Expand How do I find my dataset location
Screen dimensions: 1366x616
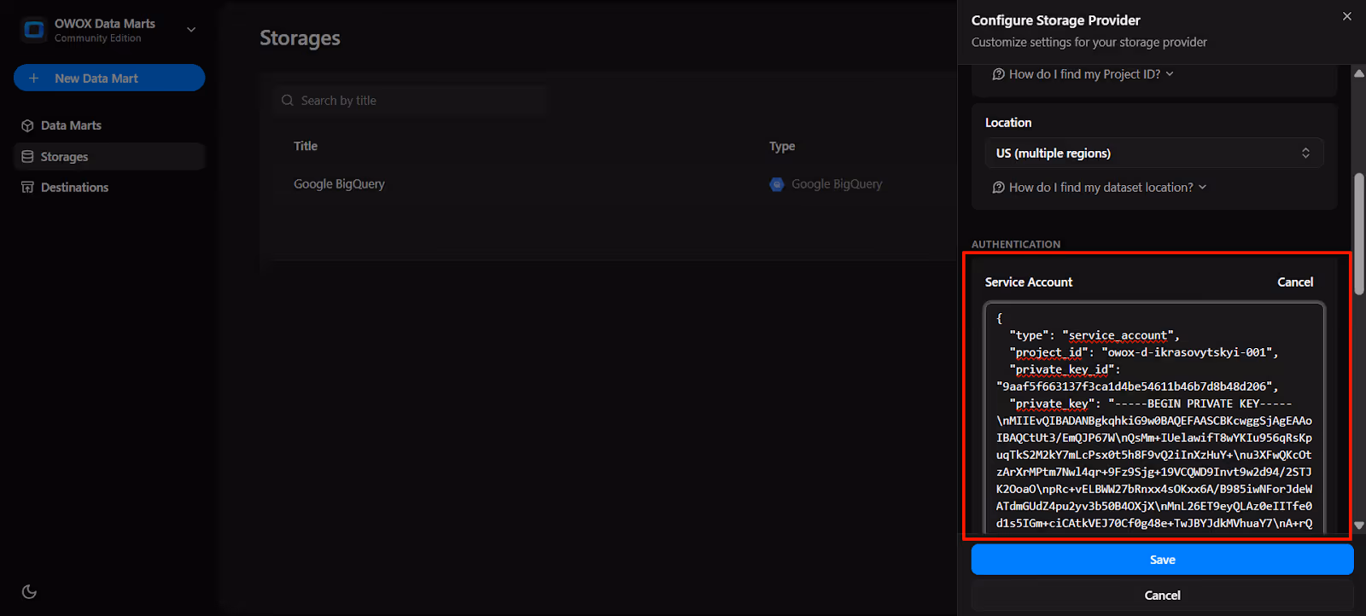(1100, 188)
